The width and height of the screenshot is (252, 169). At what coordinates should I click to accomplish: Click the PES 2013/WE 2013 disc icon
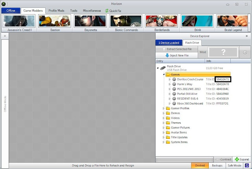click(x=174, y=89)
